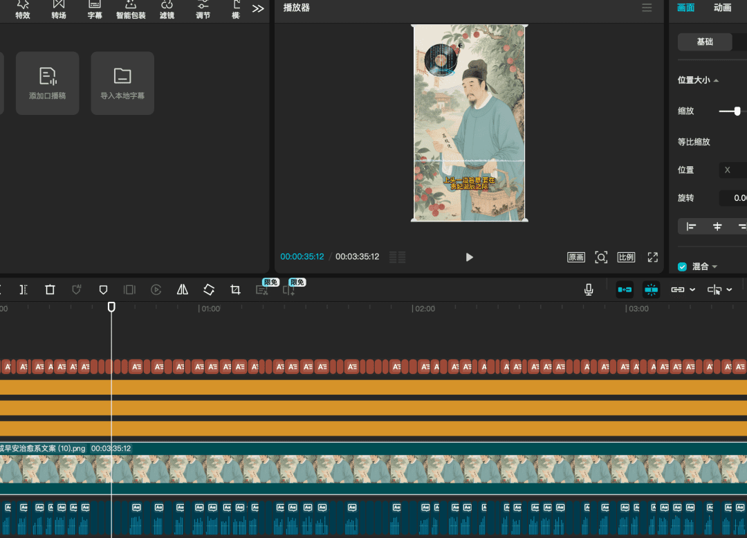The width and height of the screenshot is (747, 538).
Task: Click the second 限免 split-add icon
Action: [x=288, y=290]
